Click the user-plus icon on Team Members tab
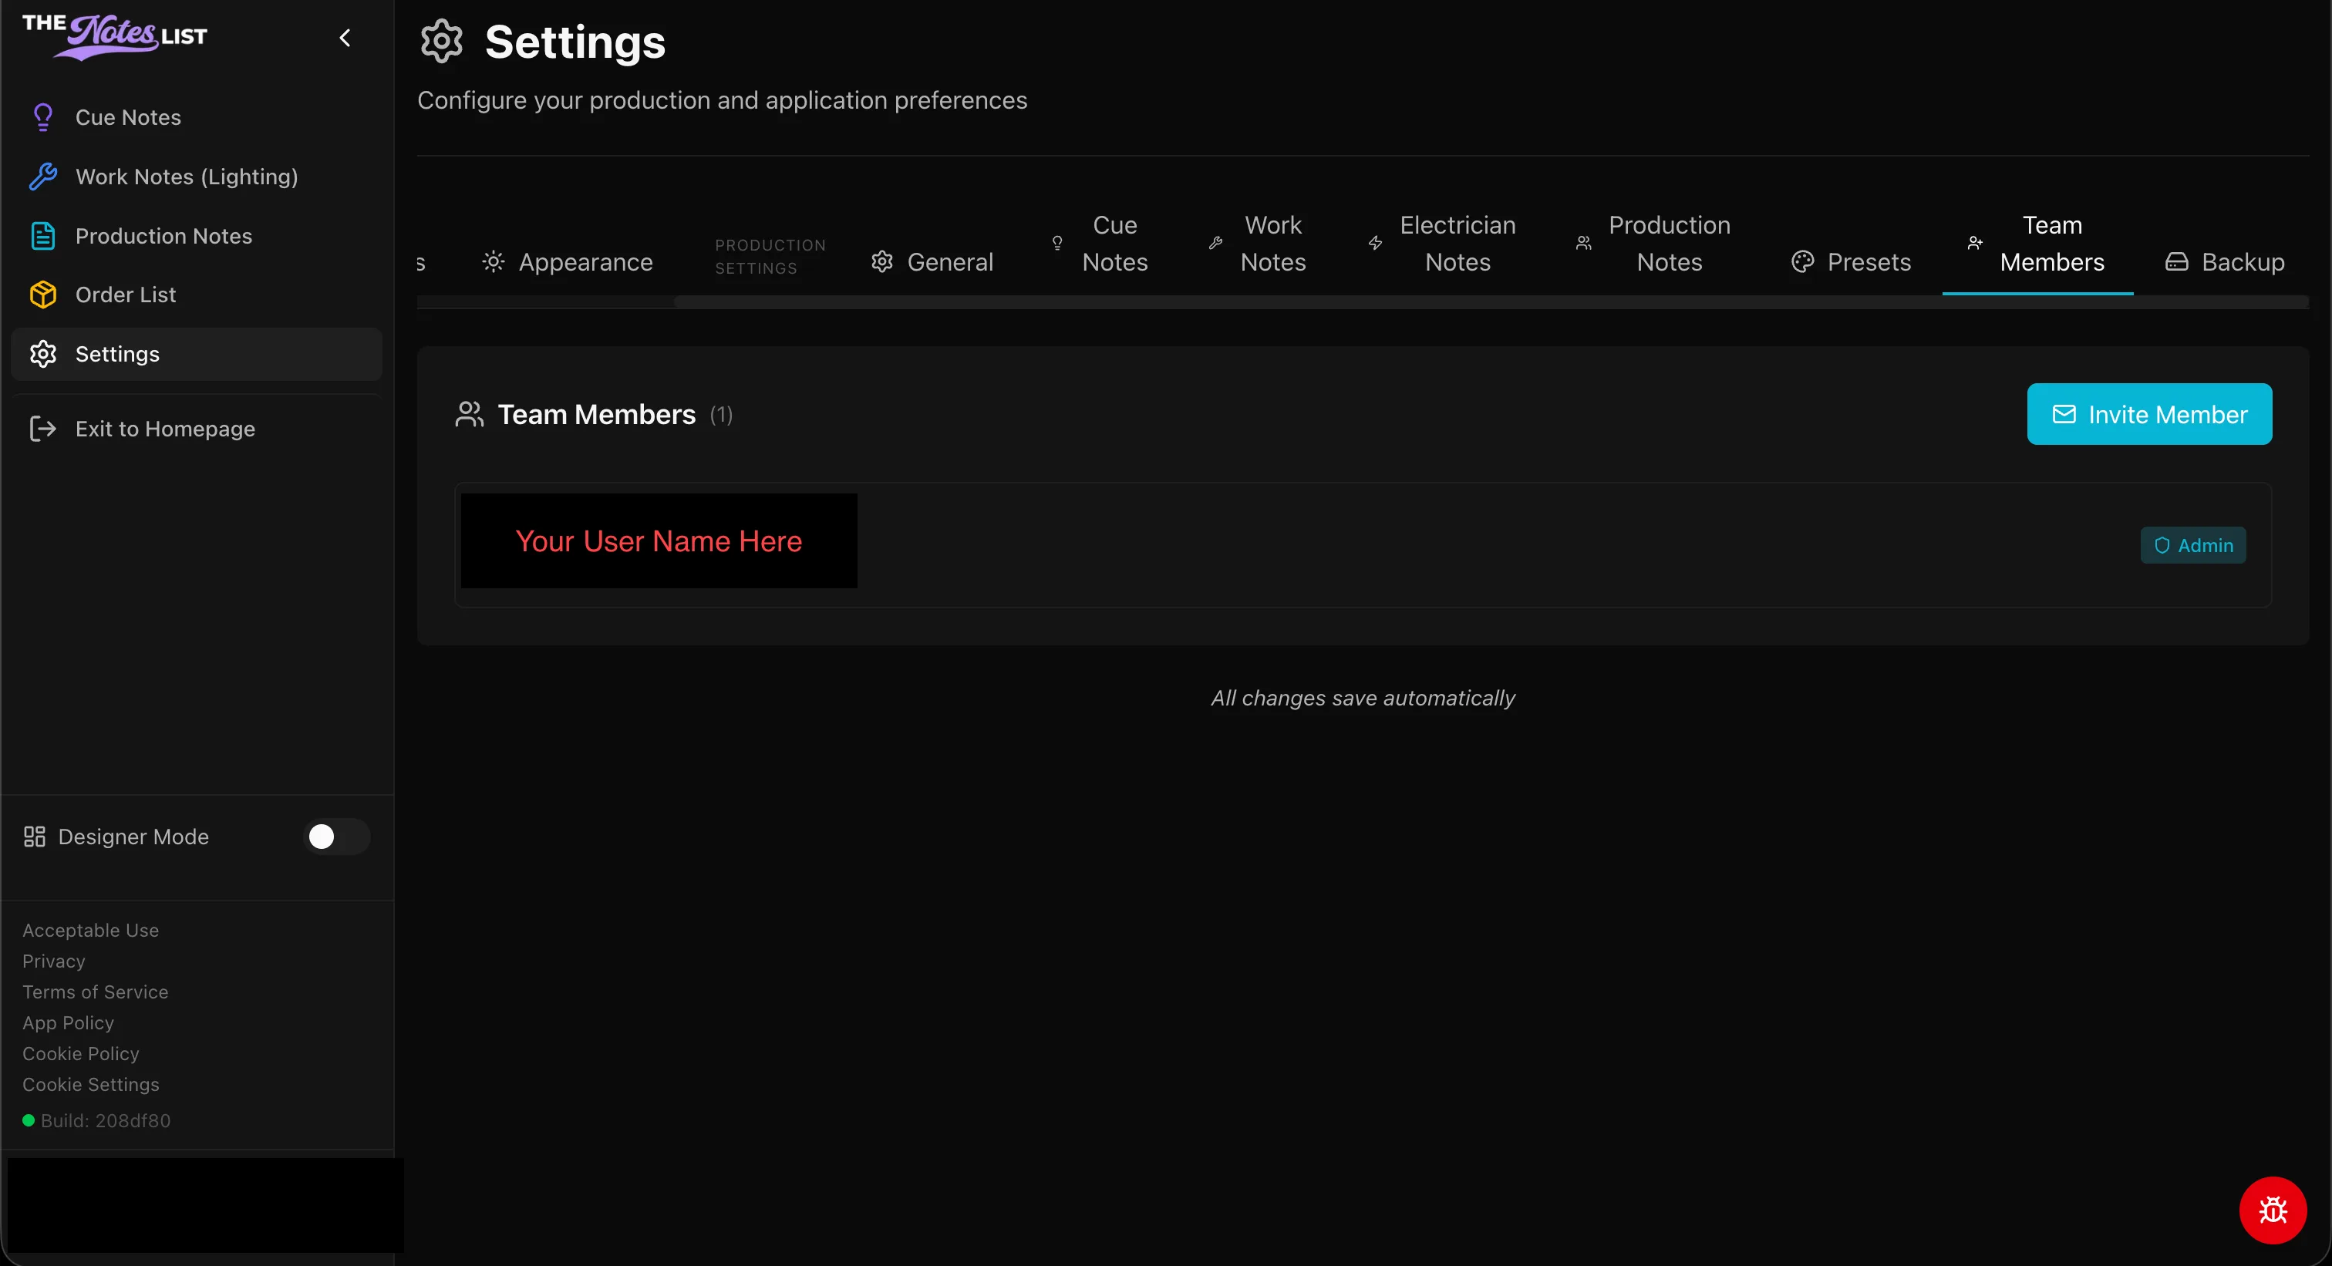The width and height of the screenshot is (2332, 1266). (x=1975, y=244)
